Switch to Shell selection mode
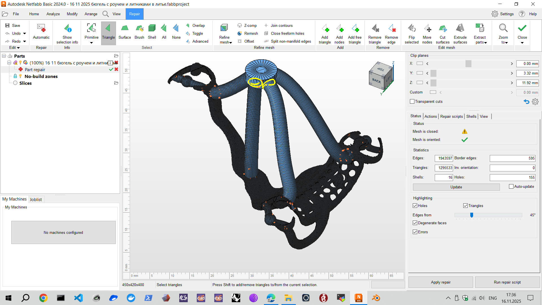The image size is (542, 305). (152, 32)
